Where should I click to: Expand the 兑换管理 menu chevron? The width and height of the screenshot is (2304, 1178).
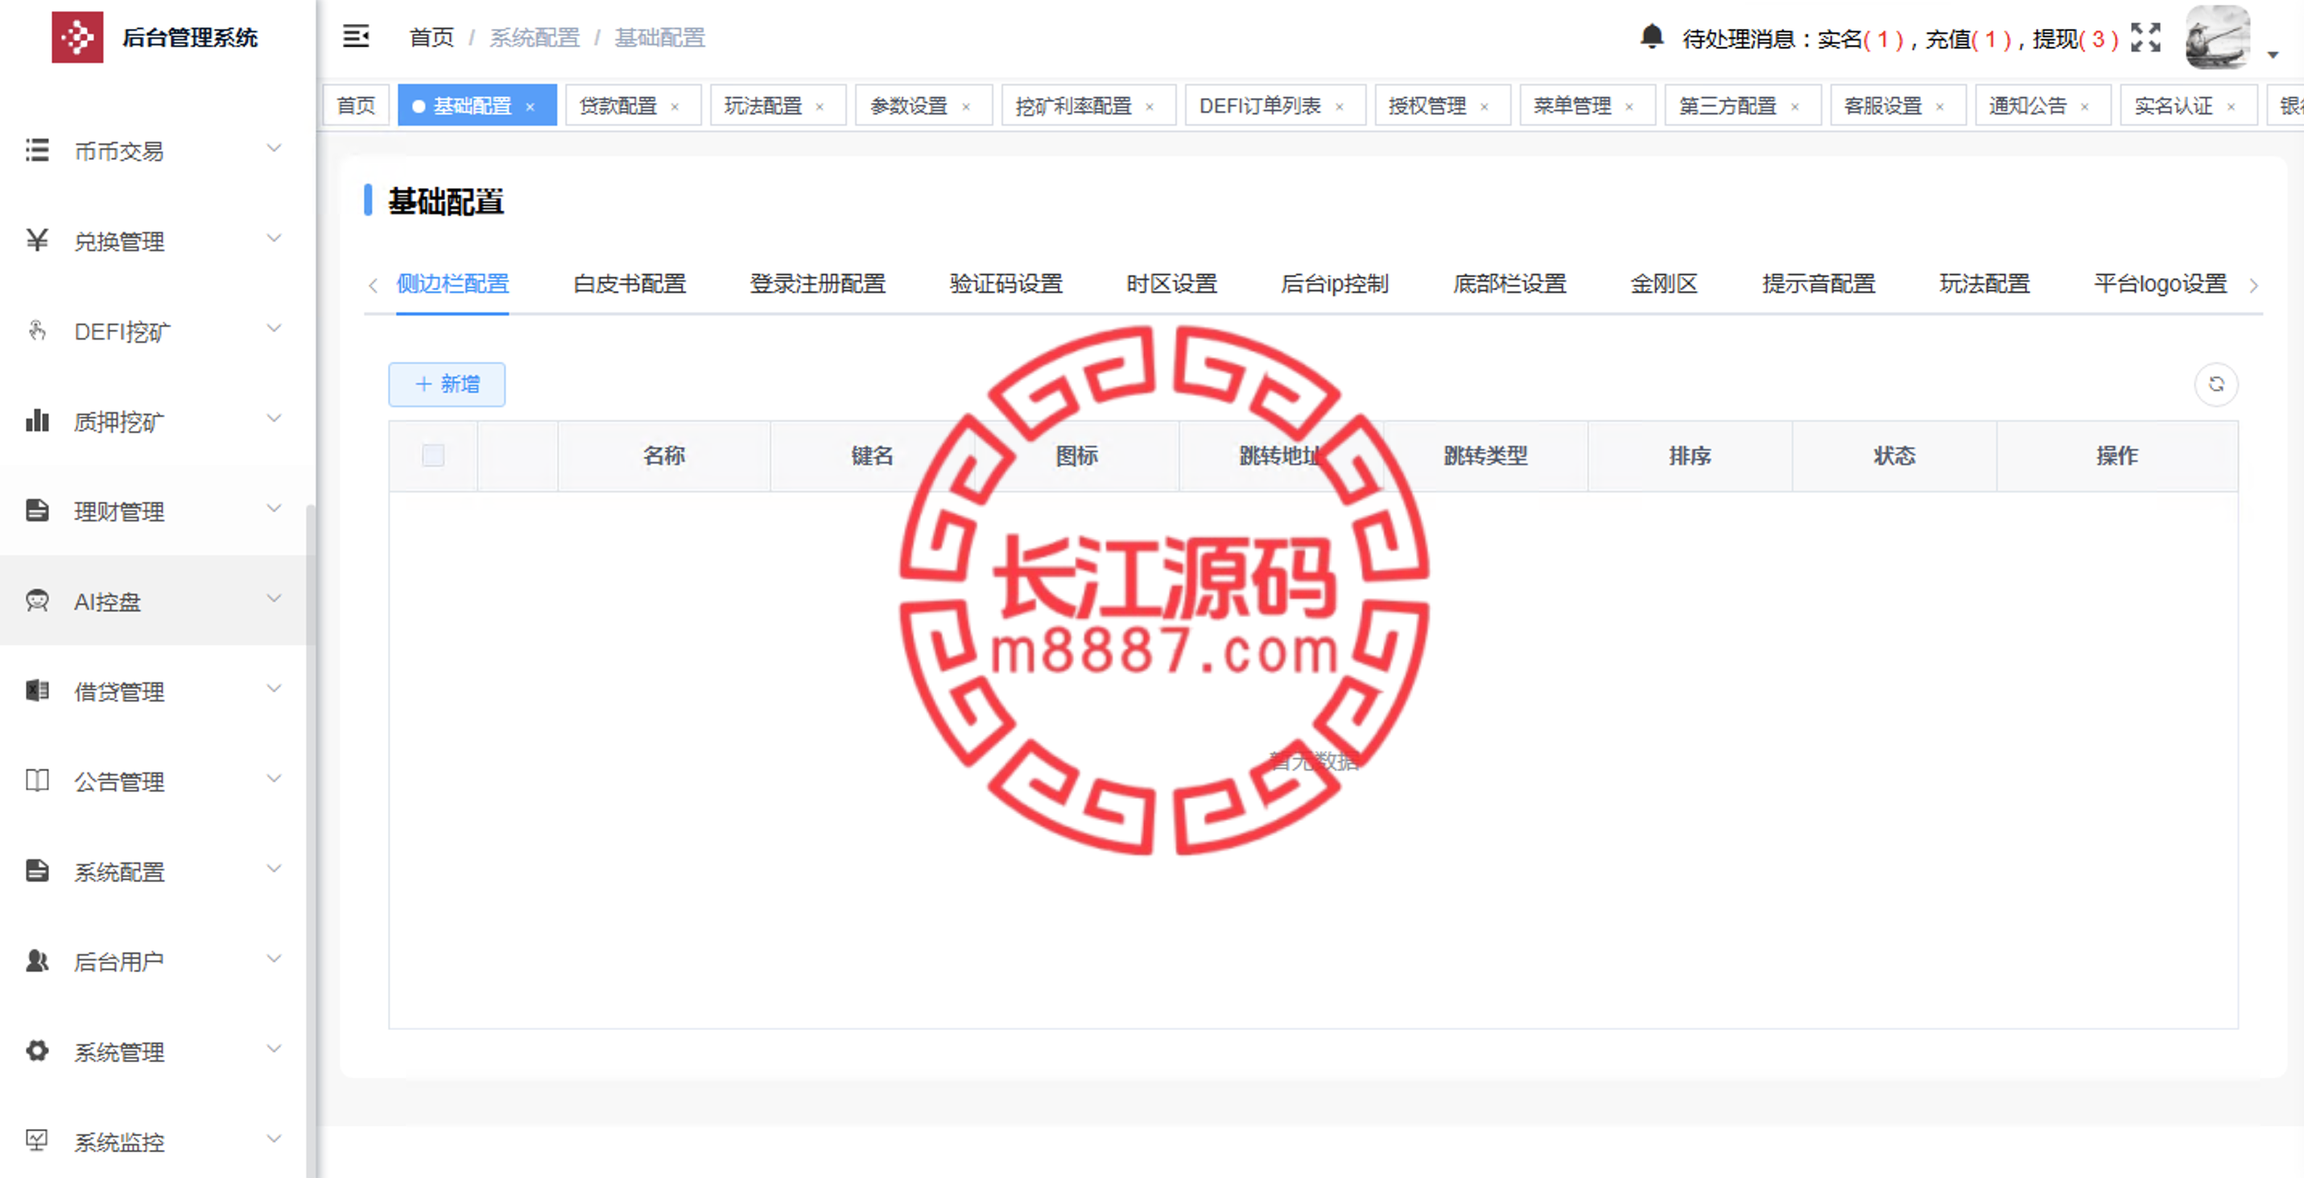pos(275,237)
